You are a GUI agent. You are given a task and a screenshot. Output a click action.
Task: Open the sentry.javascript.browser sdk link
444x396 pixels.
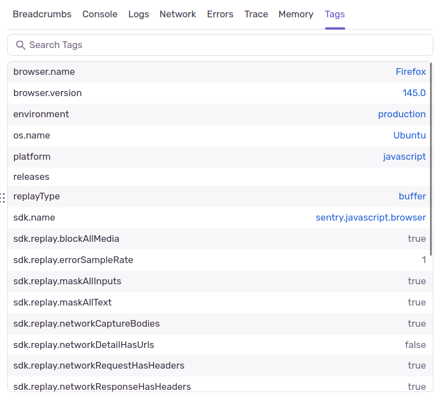tap(371, 218)
